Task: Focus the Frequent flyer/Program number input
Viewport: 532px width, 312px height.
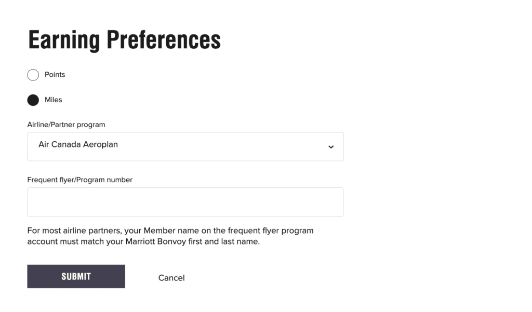Action: [x=185, y=201]
